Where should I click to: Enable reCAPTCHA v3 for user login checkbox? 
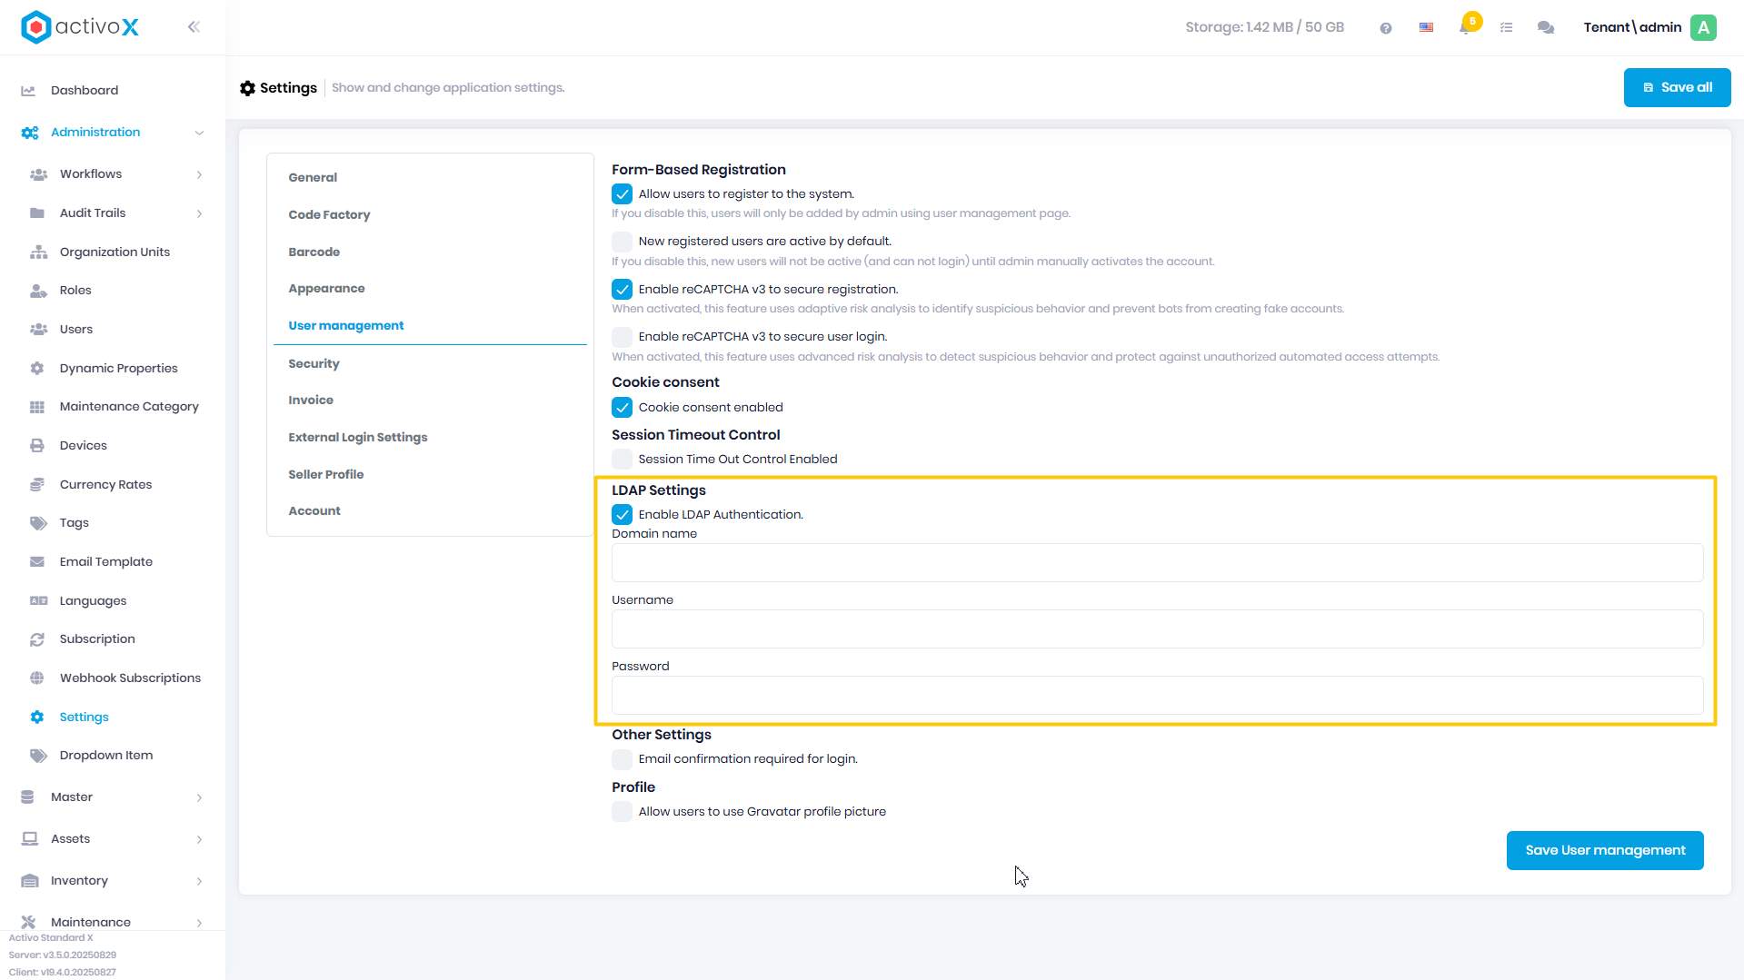pos(622,337)
